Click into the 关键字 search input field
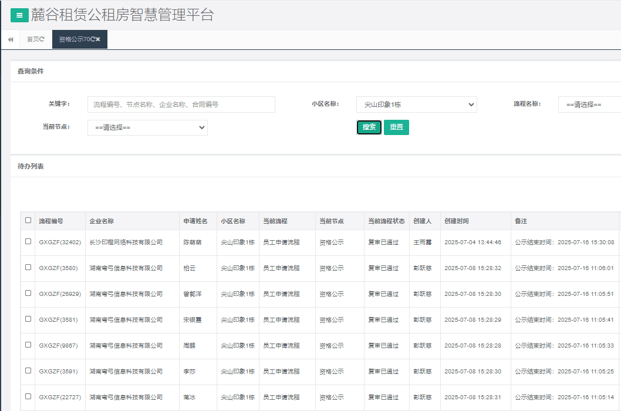This screenshot has width=621, height=411. click(x=181, y=105)
